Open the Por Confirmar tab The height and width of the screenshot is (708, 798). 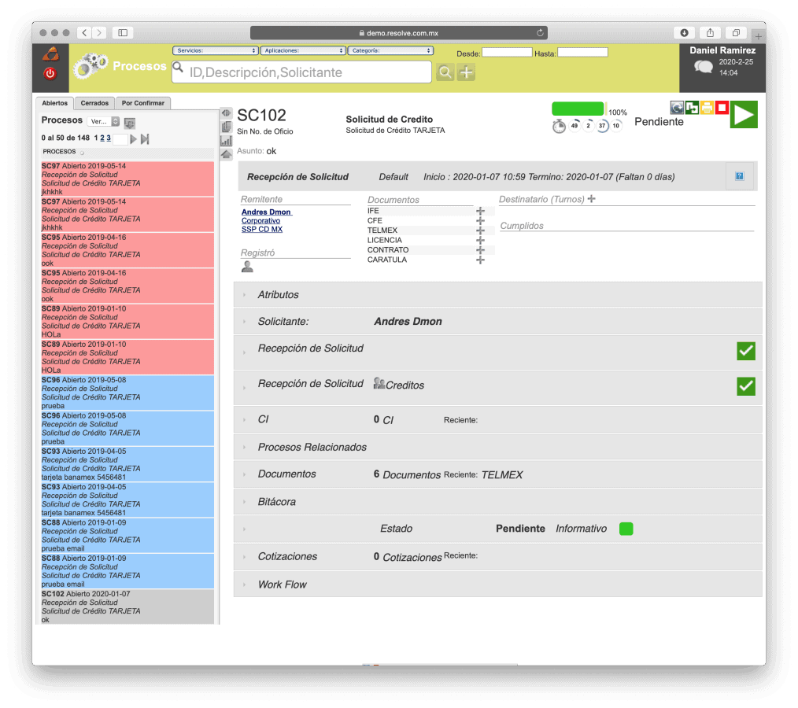point(143,103)
